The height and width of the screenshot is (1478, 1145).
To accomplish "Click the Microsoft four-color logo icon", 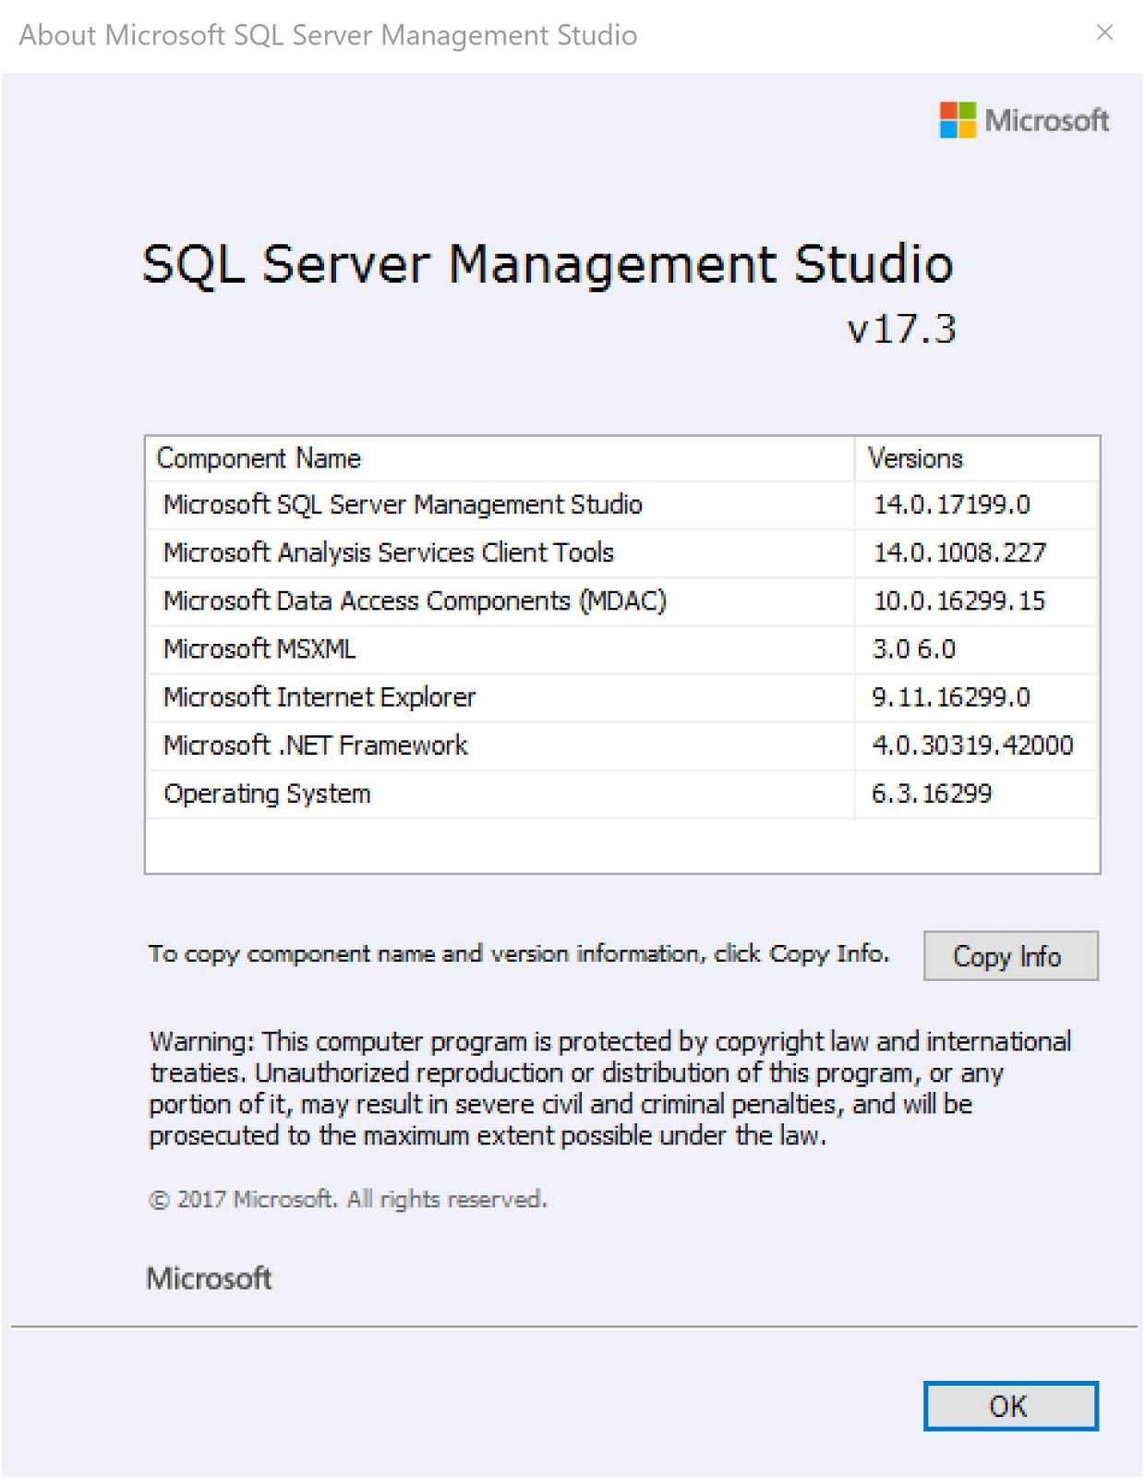I will tap(957, 120).
